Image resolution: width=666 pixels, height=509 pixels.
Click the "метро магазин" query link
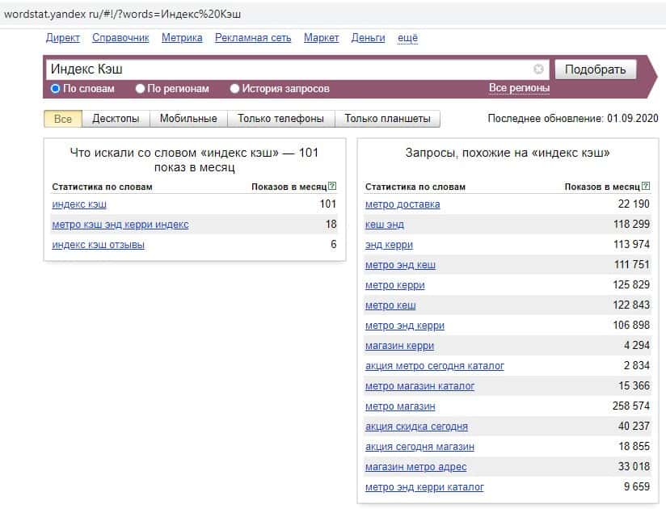coord(400,406)
